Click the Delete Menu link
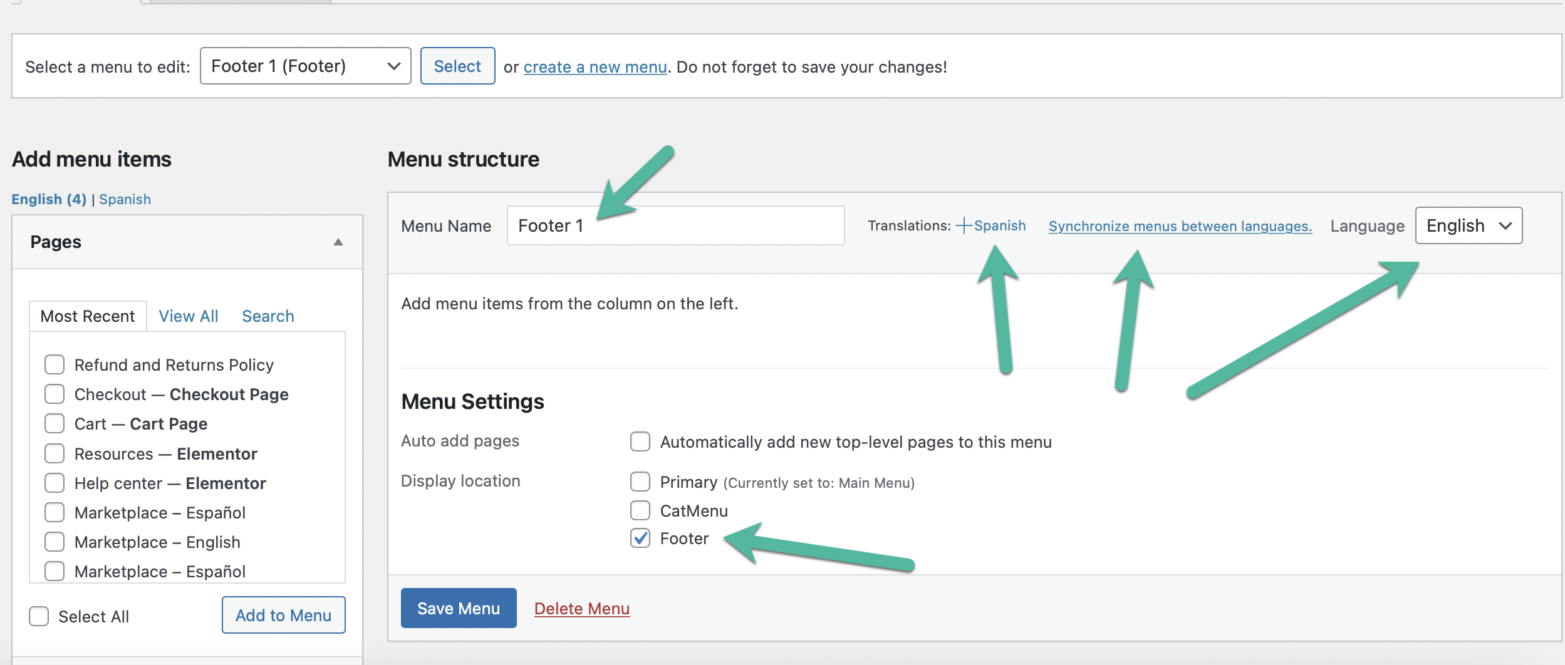Image resolution: width=1565 pixels, height=665 pixels. pos(581,608)
